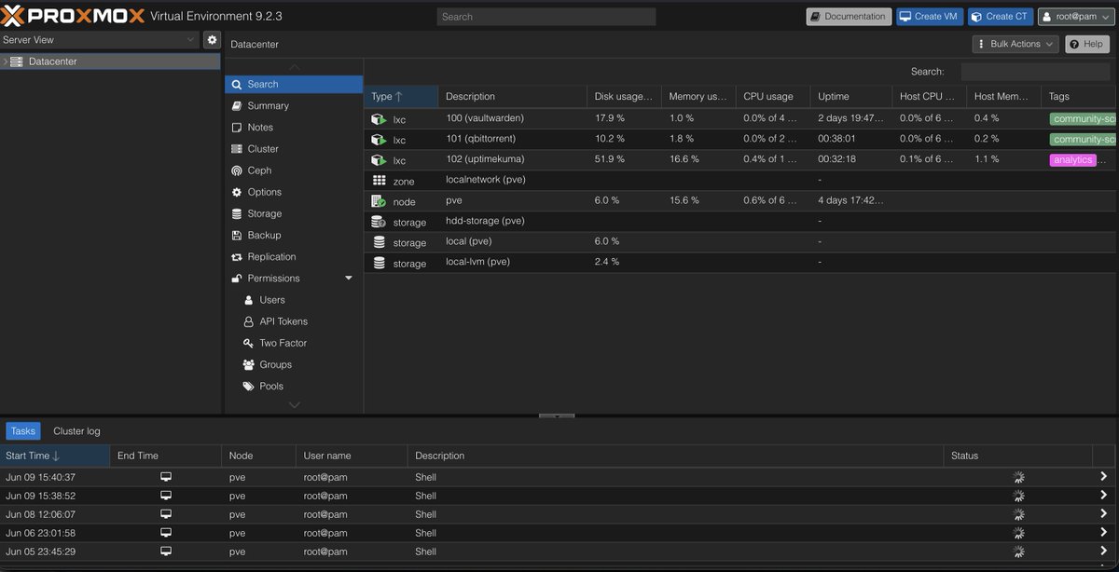Open the Replication section
This screenshot has height=572, width=1119.
point(294,256)
